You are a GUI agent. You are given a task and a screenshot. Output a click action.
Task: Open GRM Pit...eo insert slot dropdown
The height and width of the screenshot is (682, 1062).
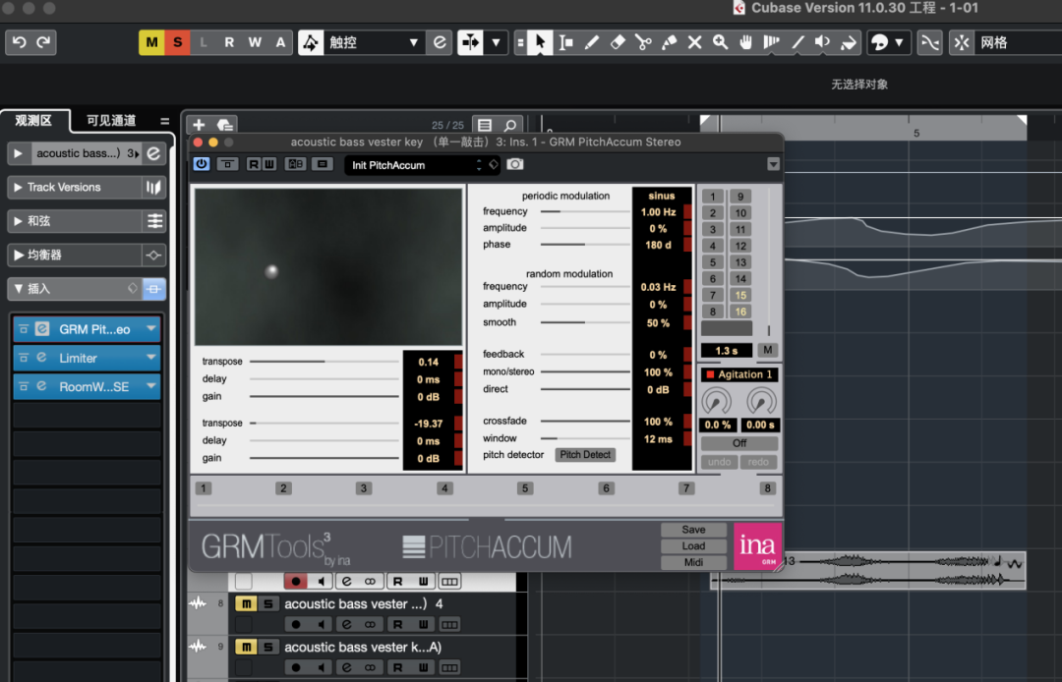(151, 329)
